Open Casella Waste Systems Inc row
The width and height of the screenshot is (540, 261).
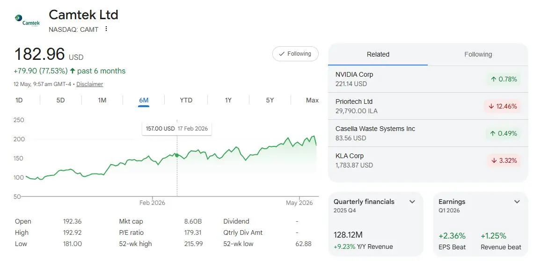428,133
